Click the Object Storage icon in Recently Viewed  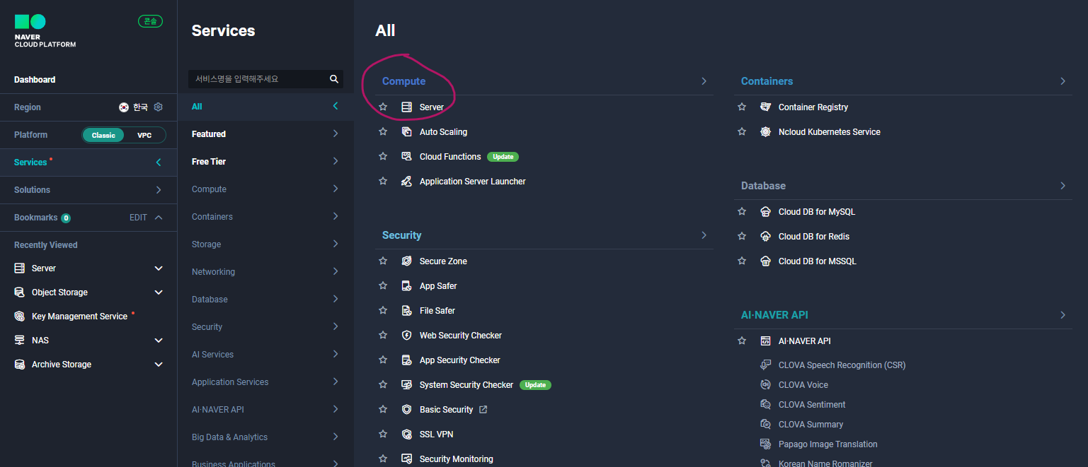coord(19,292)
